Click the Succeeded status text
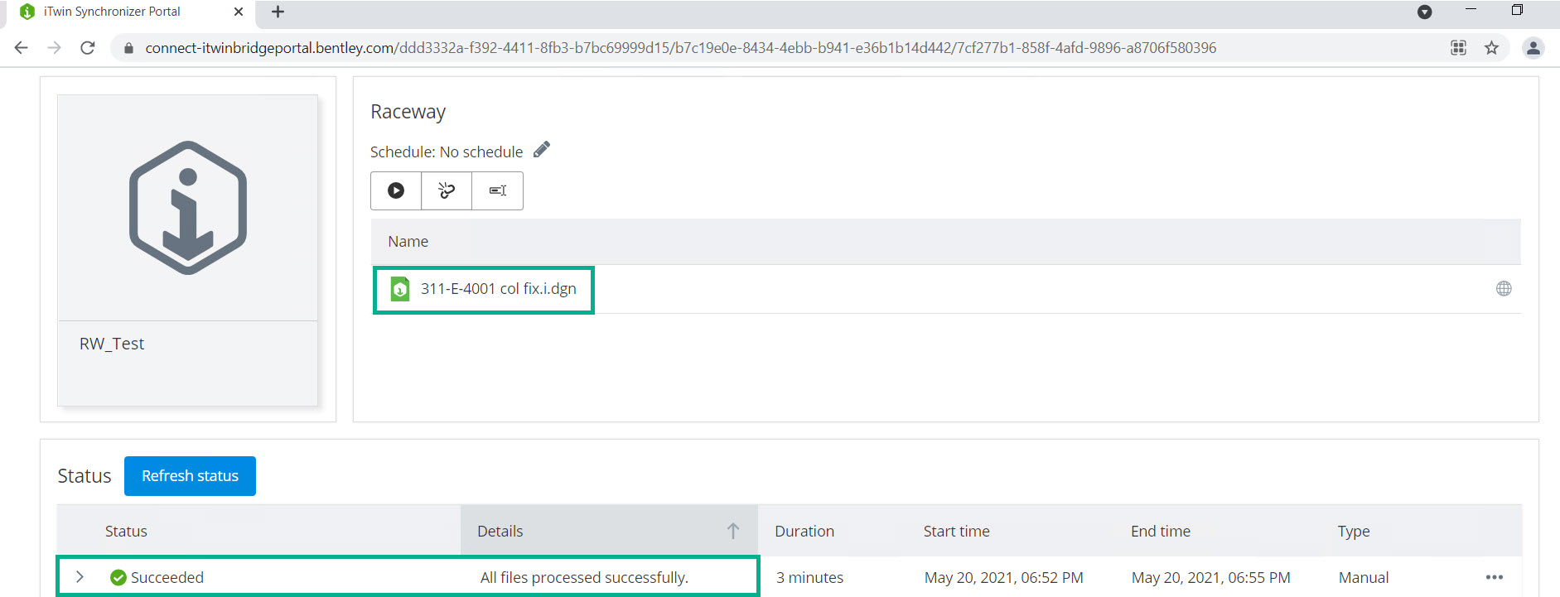 [x=167, y=577]
